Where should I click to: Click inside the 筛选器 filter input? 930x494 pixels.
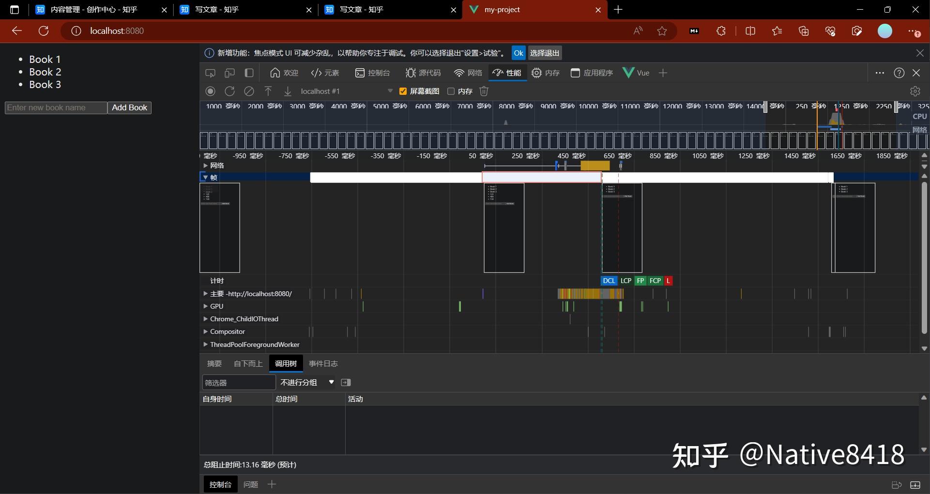[238, 382]
